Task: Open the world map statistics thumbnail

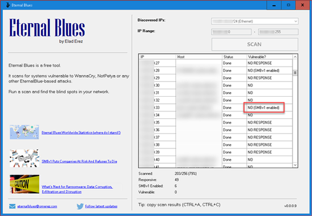Action: point(24,132)
